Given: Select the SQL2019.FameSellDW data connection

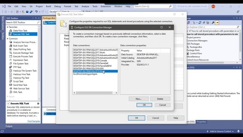Looking at the screenshot, I should pyautogui.click(x=92, y=66).
